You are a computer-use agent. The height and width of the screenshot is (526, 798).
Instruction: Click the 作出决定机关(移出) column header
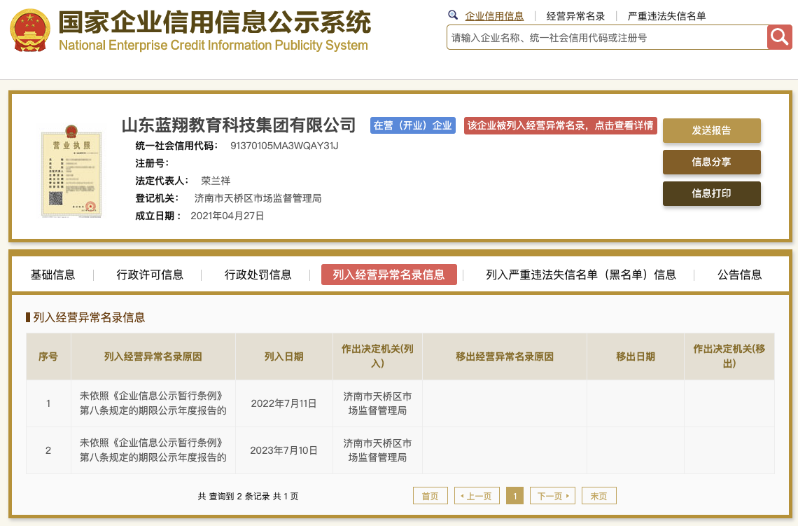(729, 356)
